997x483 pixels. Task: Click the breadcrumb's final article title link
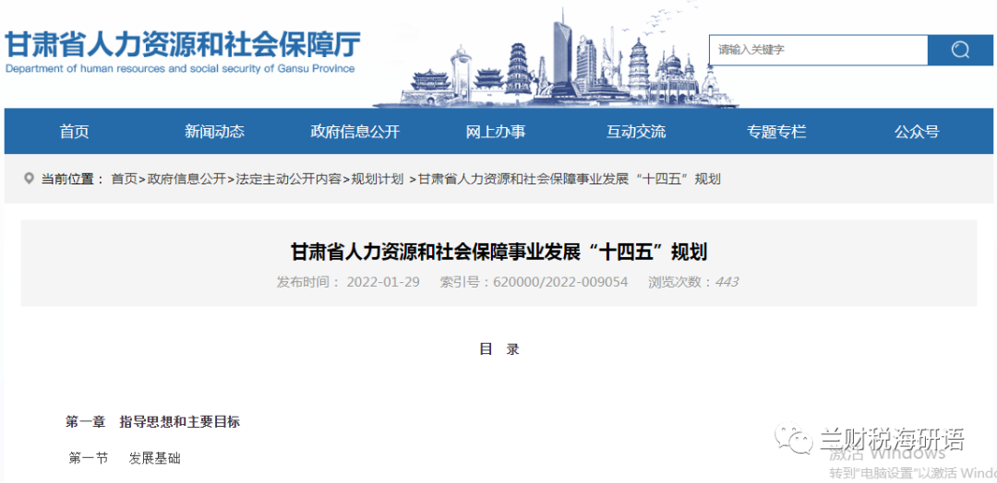pyautogui.click(x=570, y=179)
